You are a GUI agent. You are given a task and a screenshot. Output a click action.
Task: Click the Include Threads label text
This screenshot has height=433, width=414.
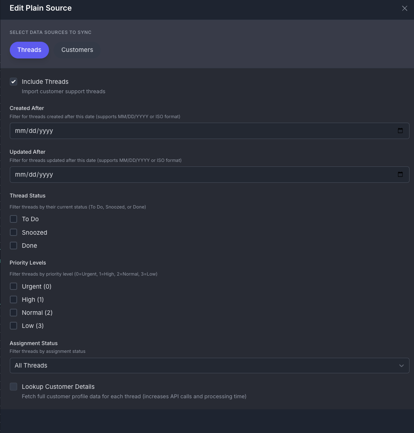45,81
